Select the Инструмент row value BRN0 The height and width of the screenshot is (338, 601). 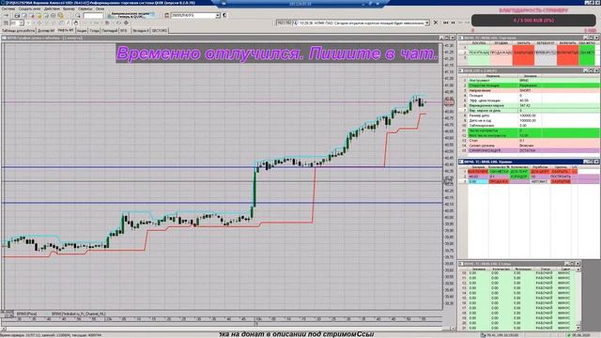[x=524, y=81]
